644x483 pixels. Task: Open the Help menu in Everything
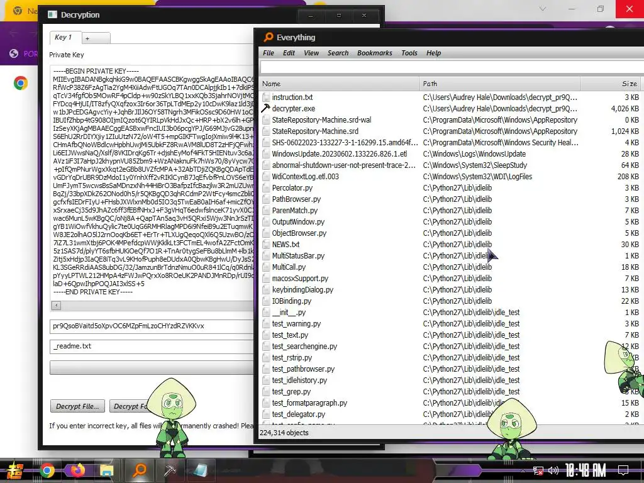click(433, 53)
